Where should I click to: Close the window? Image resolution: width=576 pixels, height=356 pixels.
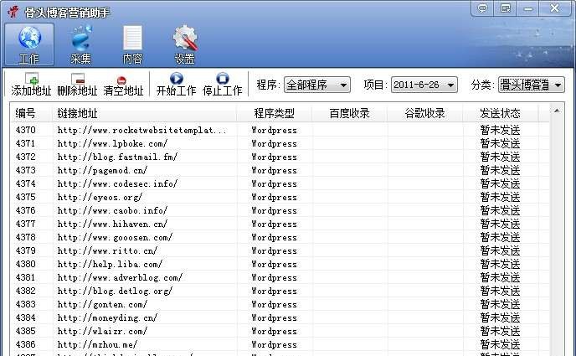[x=555, y=8]
